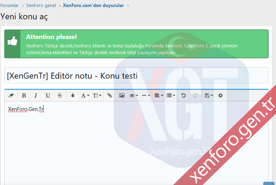Insert a link using chain icon
Screen dimensions: 276x185
(110, 95)
